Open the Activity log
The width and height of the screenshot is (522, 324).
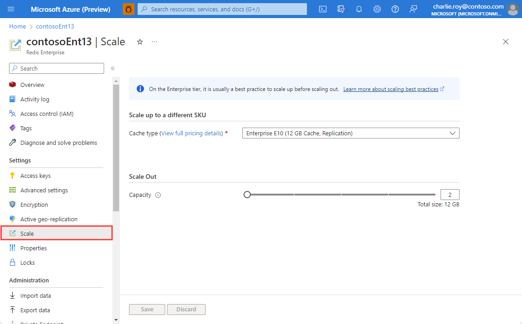35,99
